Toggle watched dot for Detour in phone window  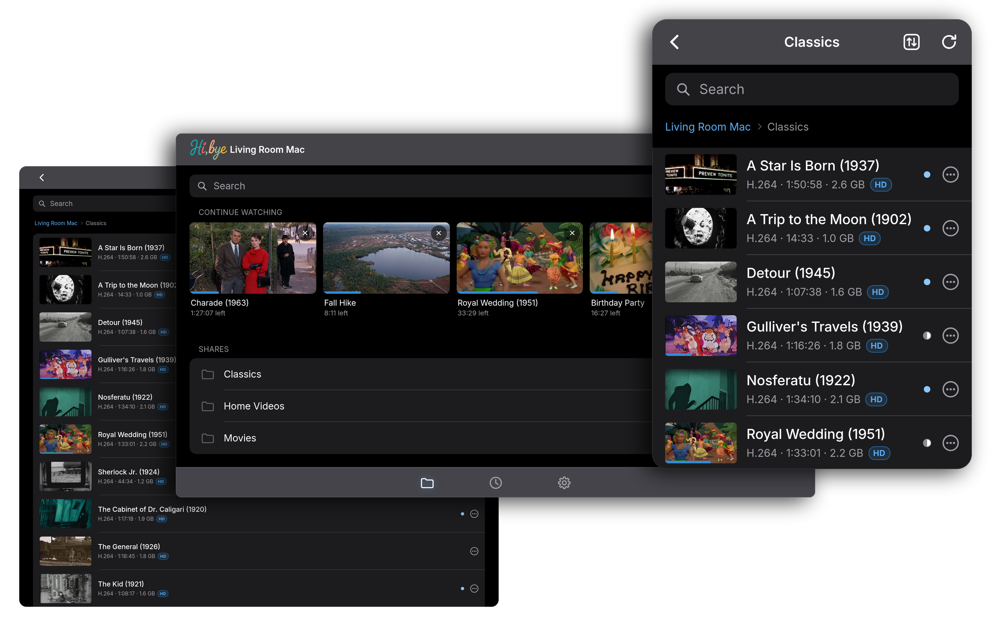pyautogui.click(x=927, y=282)
